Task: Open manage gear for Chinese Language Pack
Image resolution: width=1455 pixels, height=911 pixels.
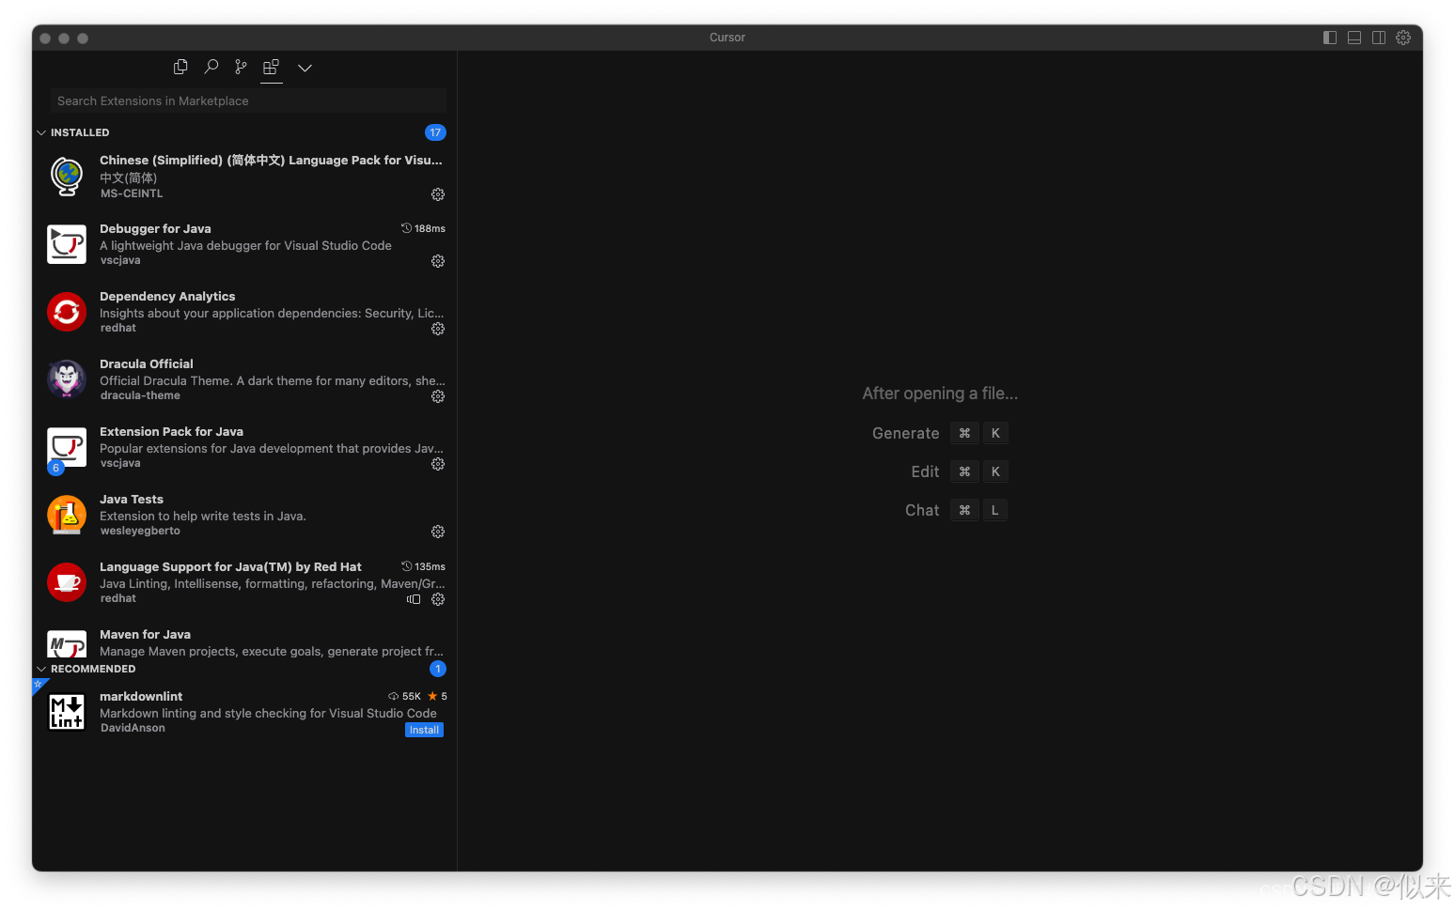Action: [x=438, y=194]
